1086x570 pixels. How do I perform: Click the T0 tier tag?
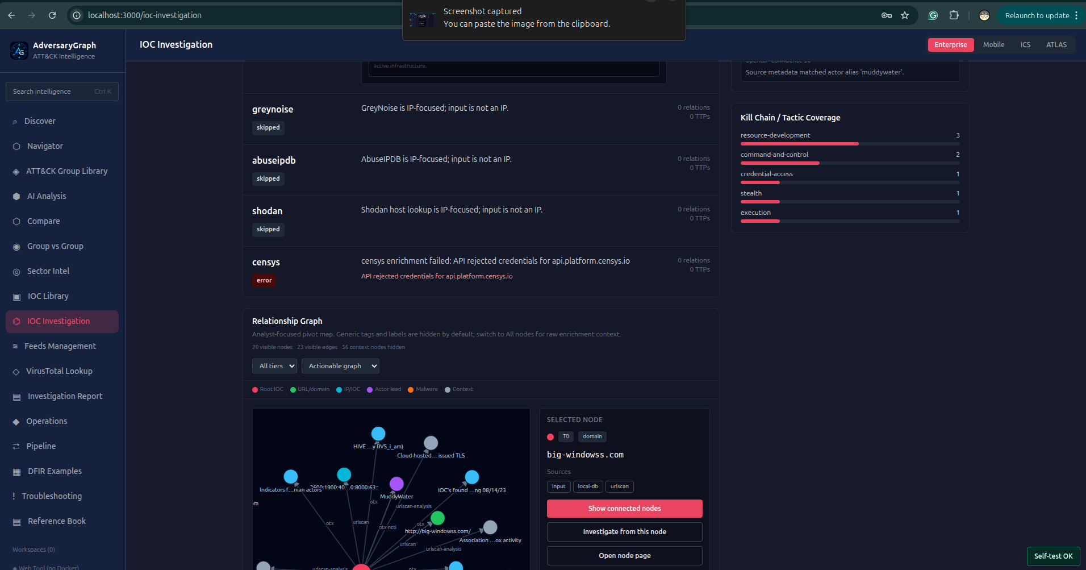[566, 436]
